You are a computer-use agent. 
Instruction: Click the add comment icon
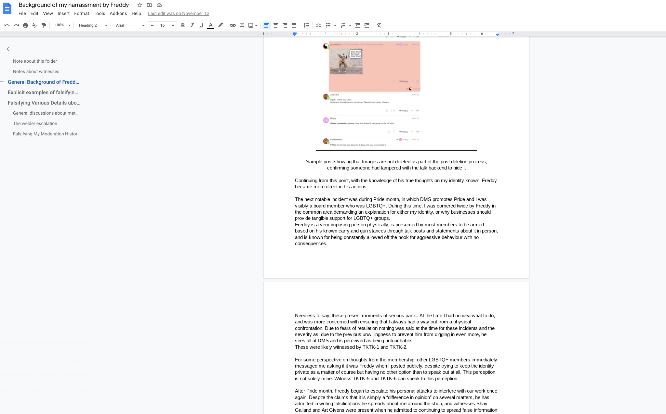(242, 25)
